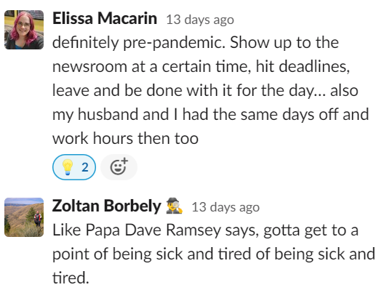Viewport: 387px width, 290px height.
Task: Click the Elissa Macarin sender name
Action: [105, 18]
